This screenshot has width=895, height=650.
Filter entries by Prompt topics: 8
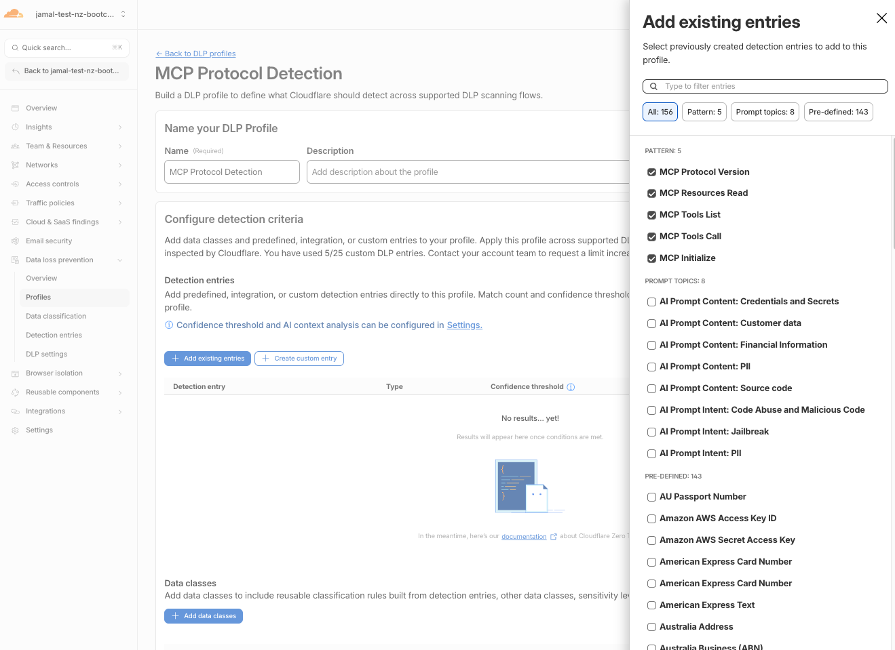(x=765, y=112)
